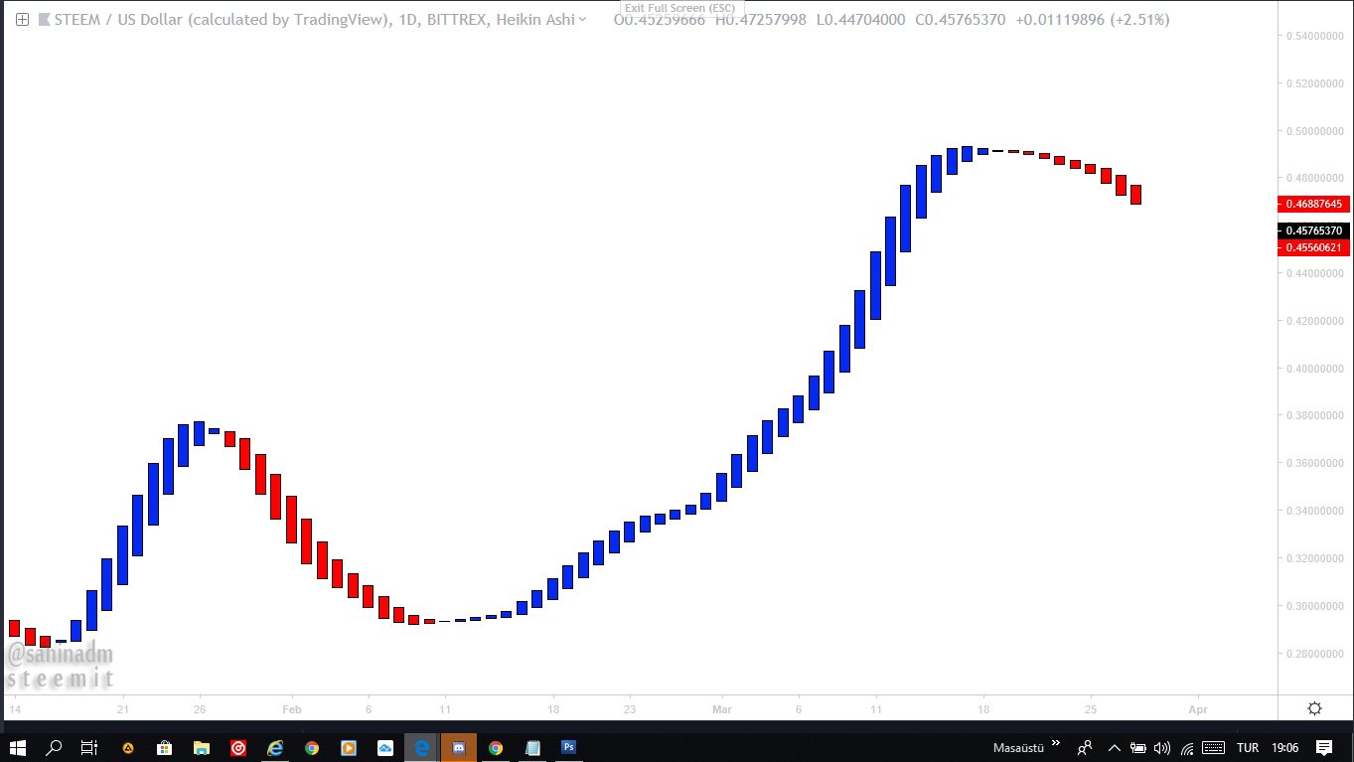This screenshot has height=762, width=1354.
Task: Click battery power tray icon
Action: click(1138, 747)
